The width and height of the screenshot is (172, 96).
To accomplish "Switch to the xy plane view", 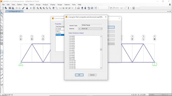I will coord(63,8).
